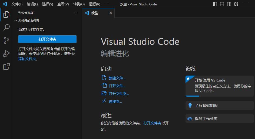Viewport: 255px width, 139px height.
Task: Toggle the bottom panel layout icon
Action: [x=222, y=4]
